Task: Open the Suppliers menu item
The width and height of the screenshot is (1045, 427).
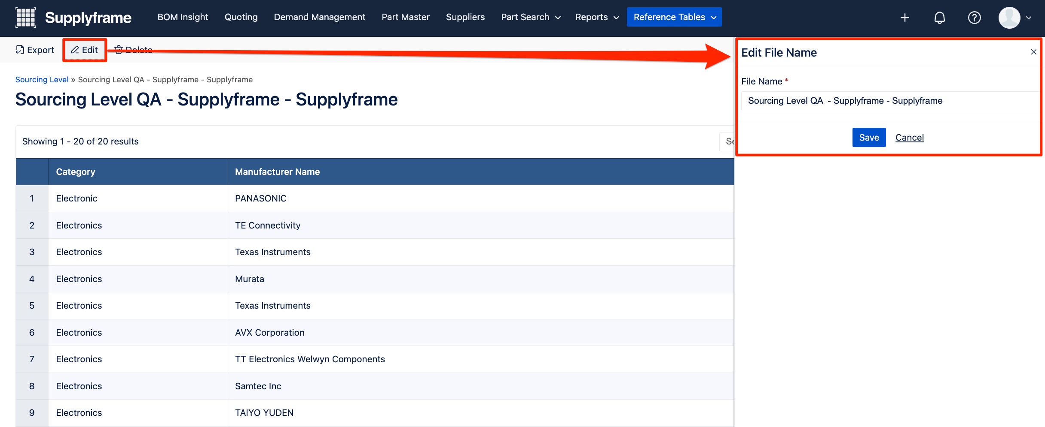Action: [465, 17]
